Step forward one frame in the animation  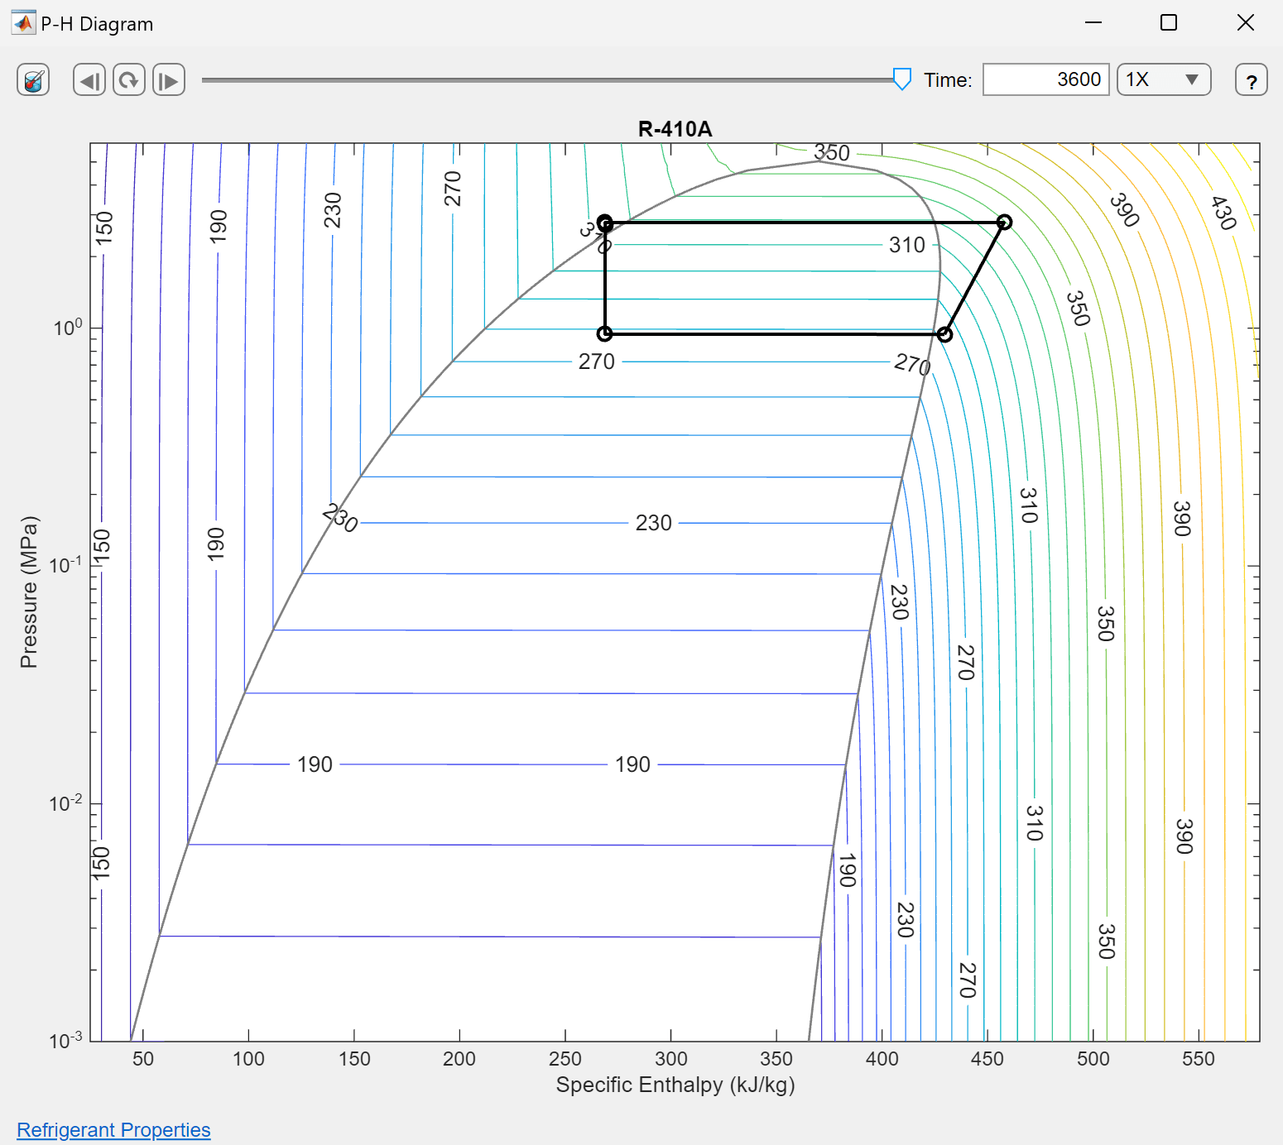coord(169,80)
